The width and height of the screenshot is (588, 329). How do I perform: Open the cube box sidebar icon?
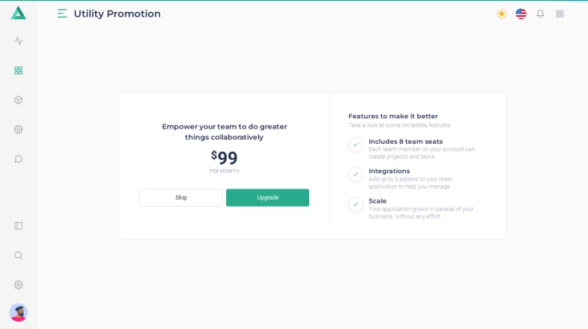click(18, 100)
